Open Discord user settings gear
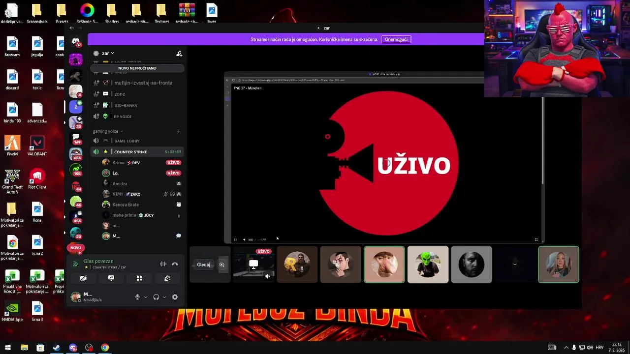 tap(175, 297)
